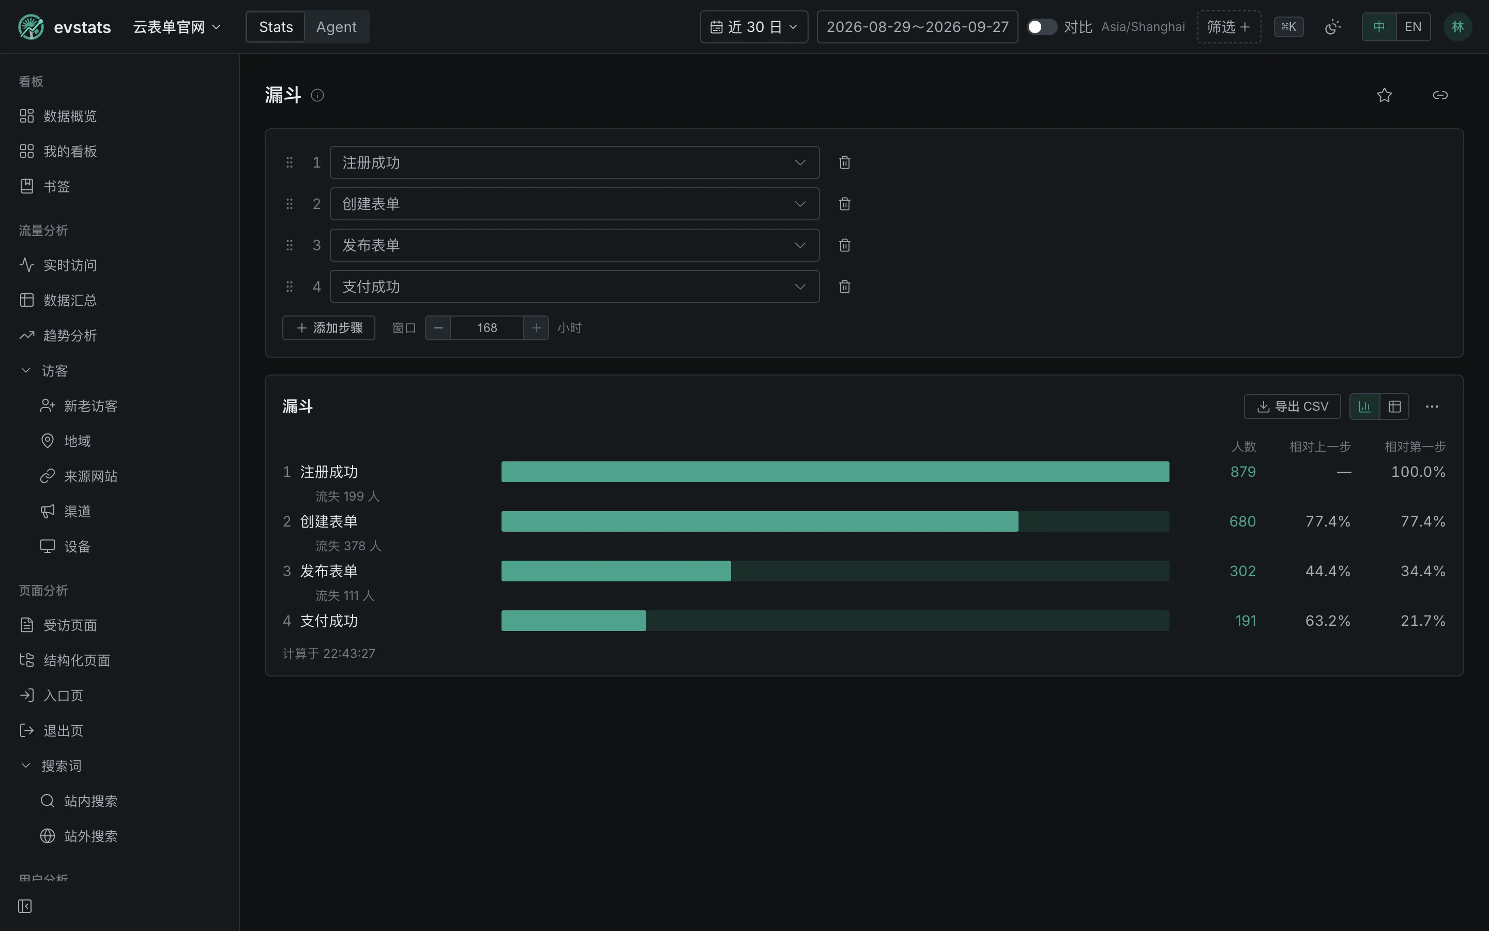The image size is (1489, 931).
Task: Click the date range 2026-08-29～2026-09-27 field
Action: 917,27
